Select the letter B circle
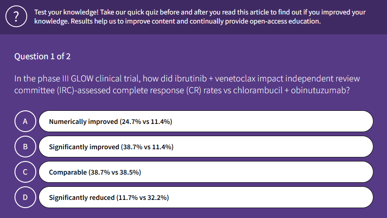Viewport: 387px width, 218px height. click(x=25, y=147)
